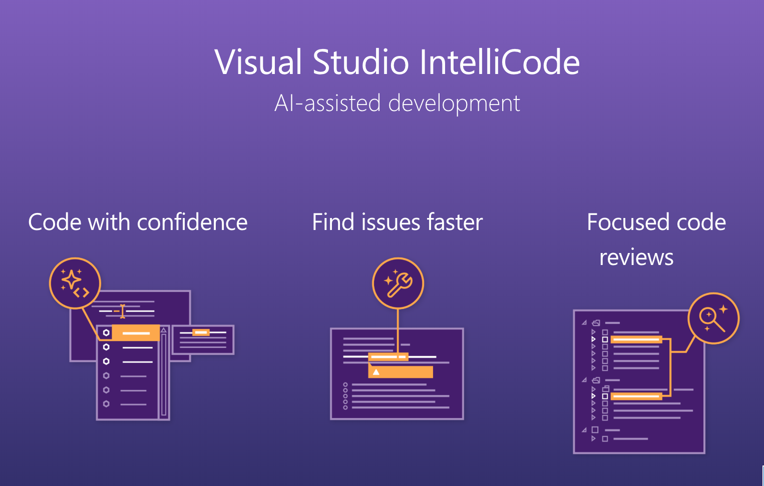Screen dimensions: 764x486
Task: Click the "Code with confidence" heading
Action: (x=138, y=222)
